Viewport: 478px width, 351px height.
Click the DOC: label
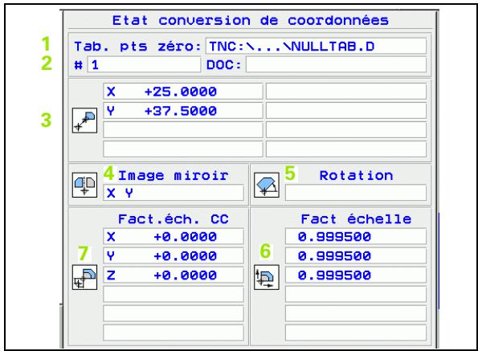click(x=224, y=65)
